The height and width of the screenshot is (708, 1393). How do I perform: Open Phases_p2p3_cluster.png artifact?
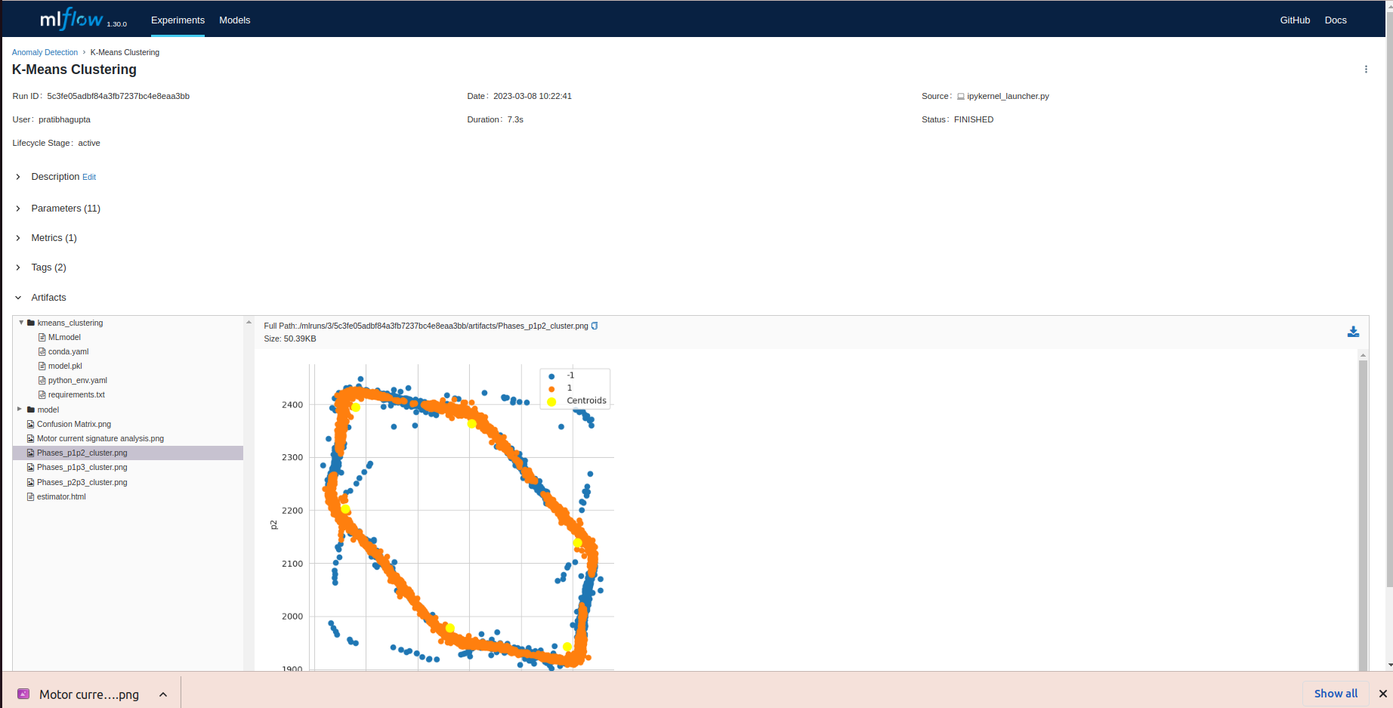click(x=82, y=482)
